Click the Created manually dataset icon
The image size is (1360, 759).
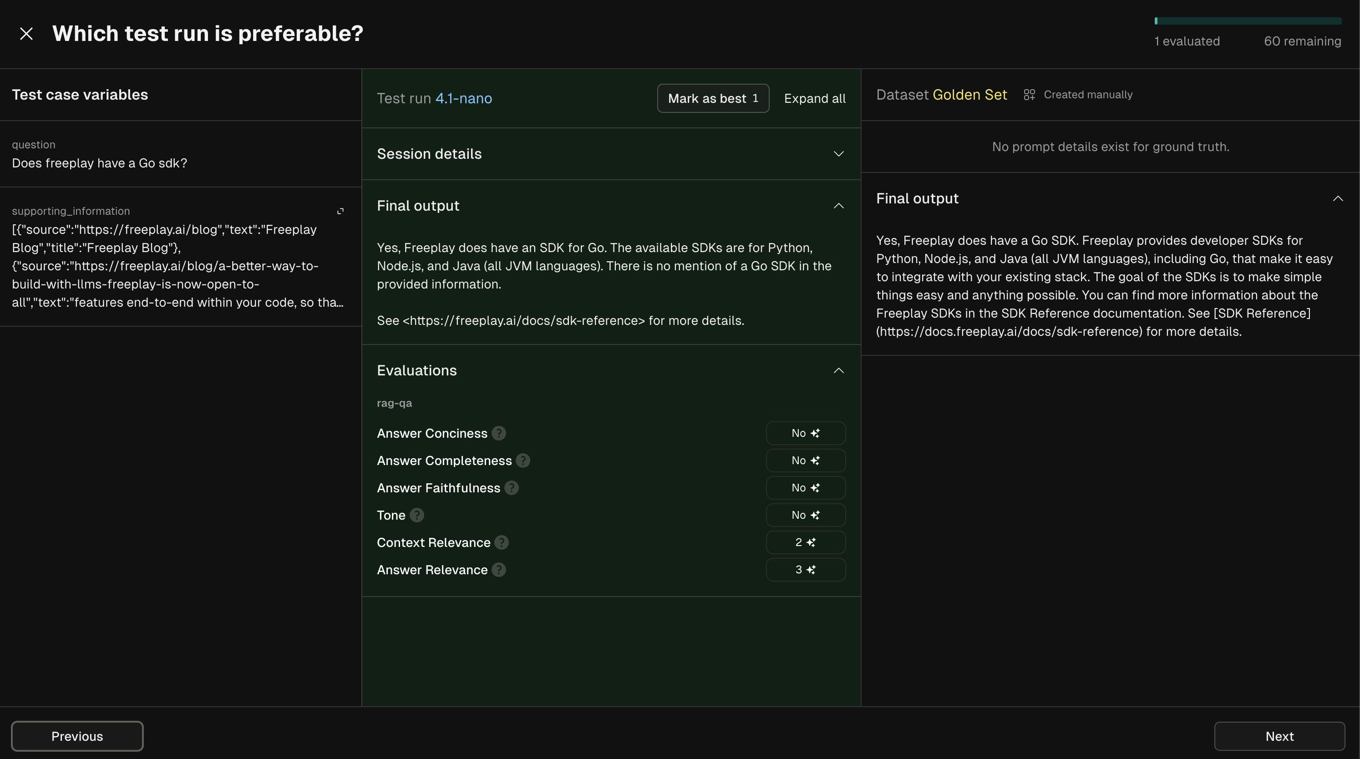(1029, 95)
